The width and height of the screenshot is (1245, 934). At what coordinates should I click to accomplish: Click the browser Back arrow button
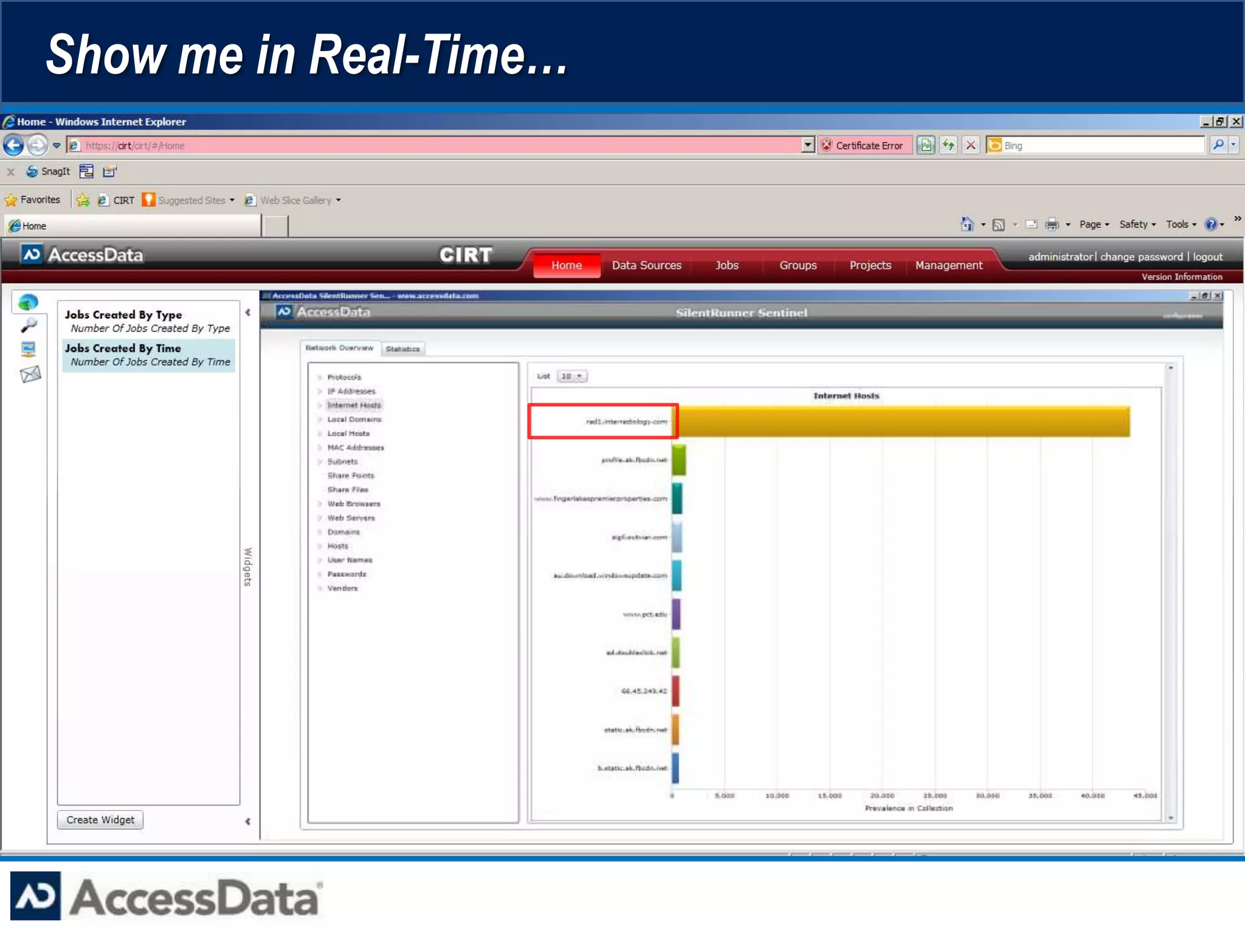click(13, 145)
